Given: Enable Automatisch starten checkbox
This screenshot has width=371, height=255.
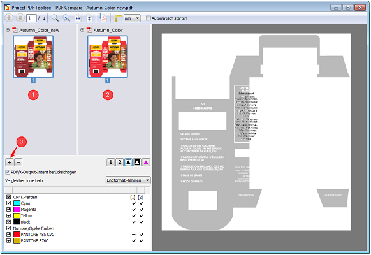Looking at the screenshot, I should (x=149, y=18).
